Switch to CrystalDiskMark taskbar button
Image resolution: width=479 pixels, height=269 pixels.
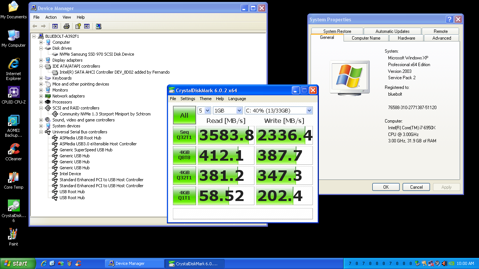click(195, 263)
